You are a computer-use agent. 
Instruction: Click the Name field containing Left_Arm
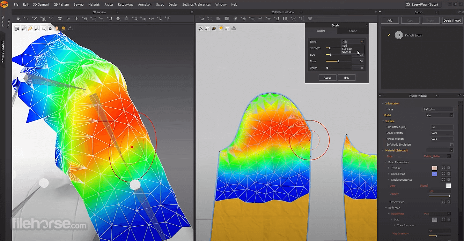click(438, 109)
